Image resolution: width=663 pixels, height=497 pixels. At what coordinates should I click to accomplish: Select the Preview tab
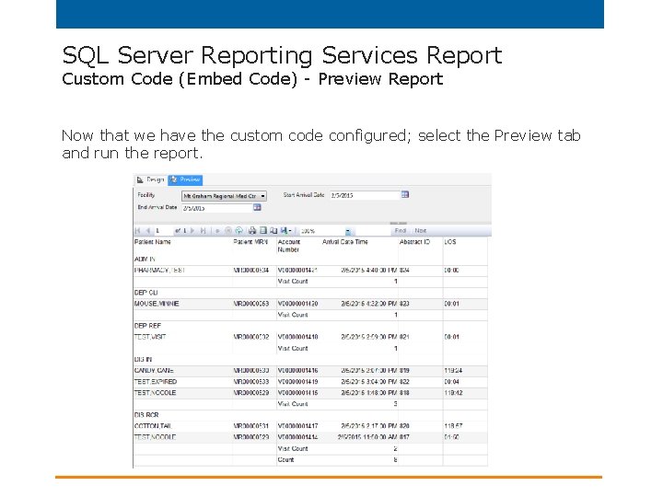[x=185, y=180]
